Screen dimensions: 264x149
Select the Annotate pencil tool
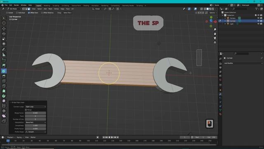click(4, 50)
